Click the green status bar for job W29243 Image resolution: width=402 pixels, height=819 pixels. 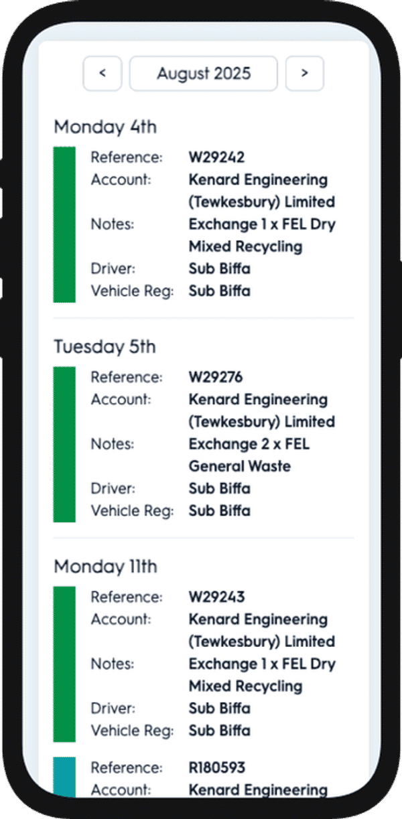click(x=64, y=660)
